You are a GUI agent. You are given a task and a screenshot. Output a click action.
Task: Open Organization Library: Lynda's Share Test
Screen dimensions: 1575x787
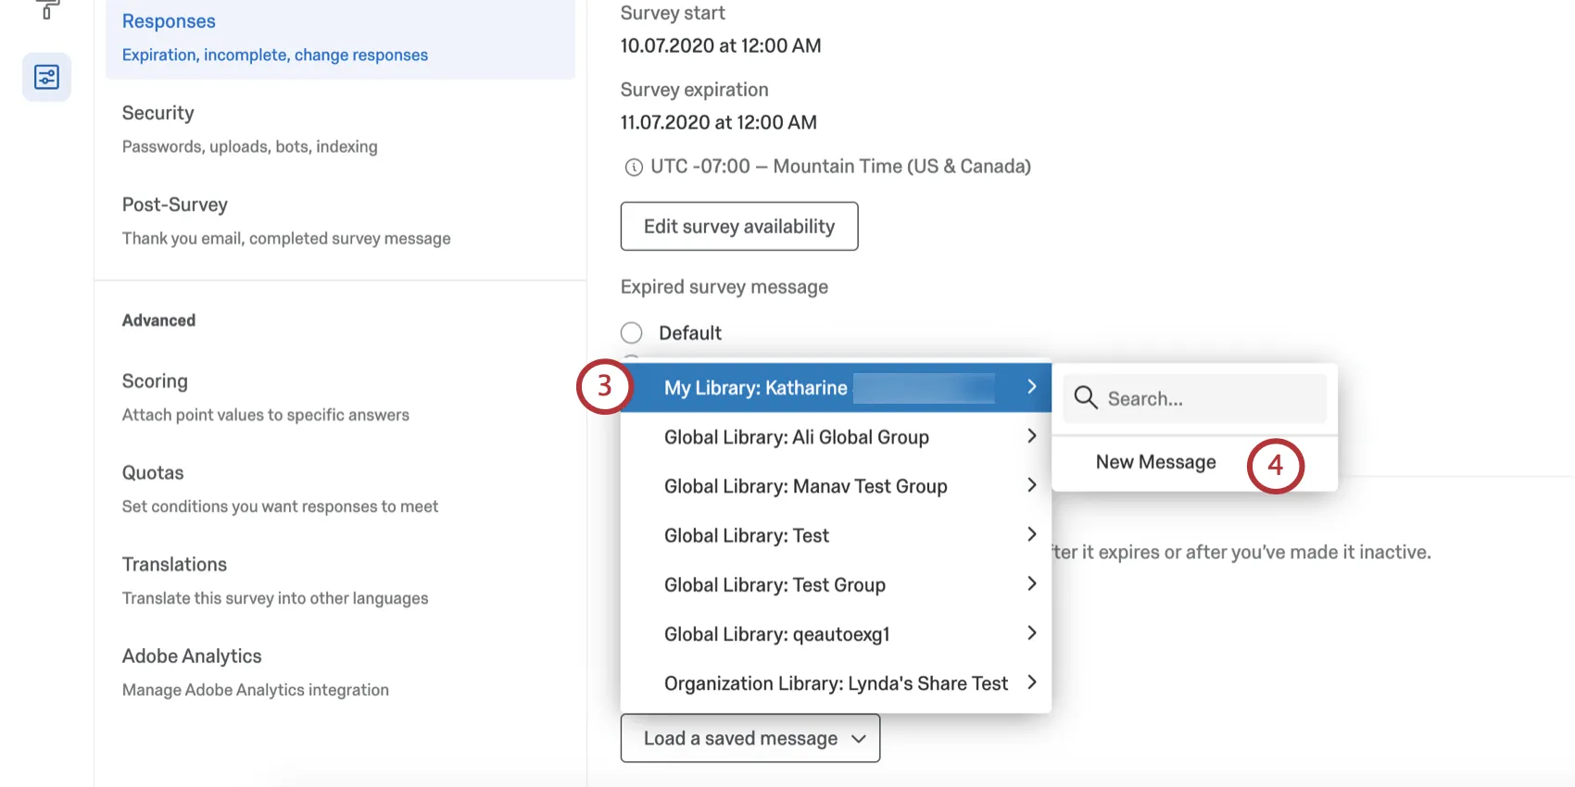[x=835, y=683]
